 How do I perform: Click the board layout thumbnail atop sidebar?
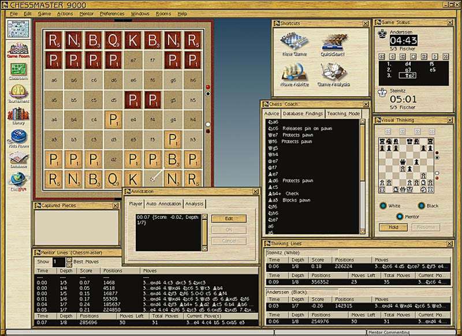coord(18,29)
